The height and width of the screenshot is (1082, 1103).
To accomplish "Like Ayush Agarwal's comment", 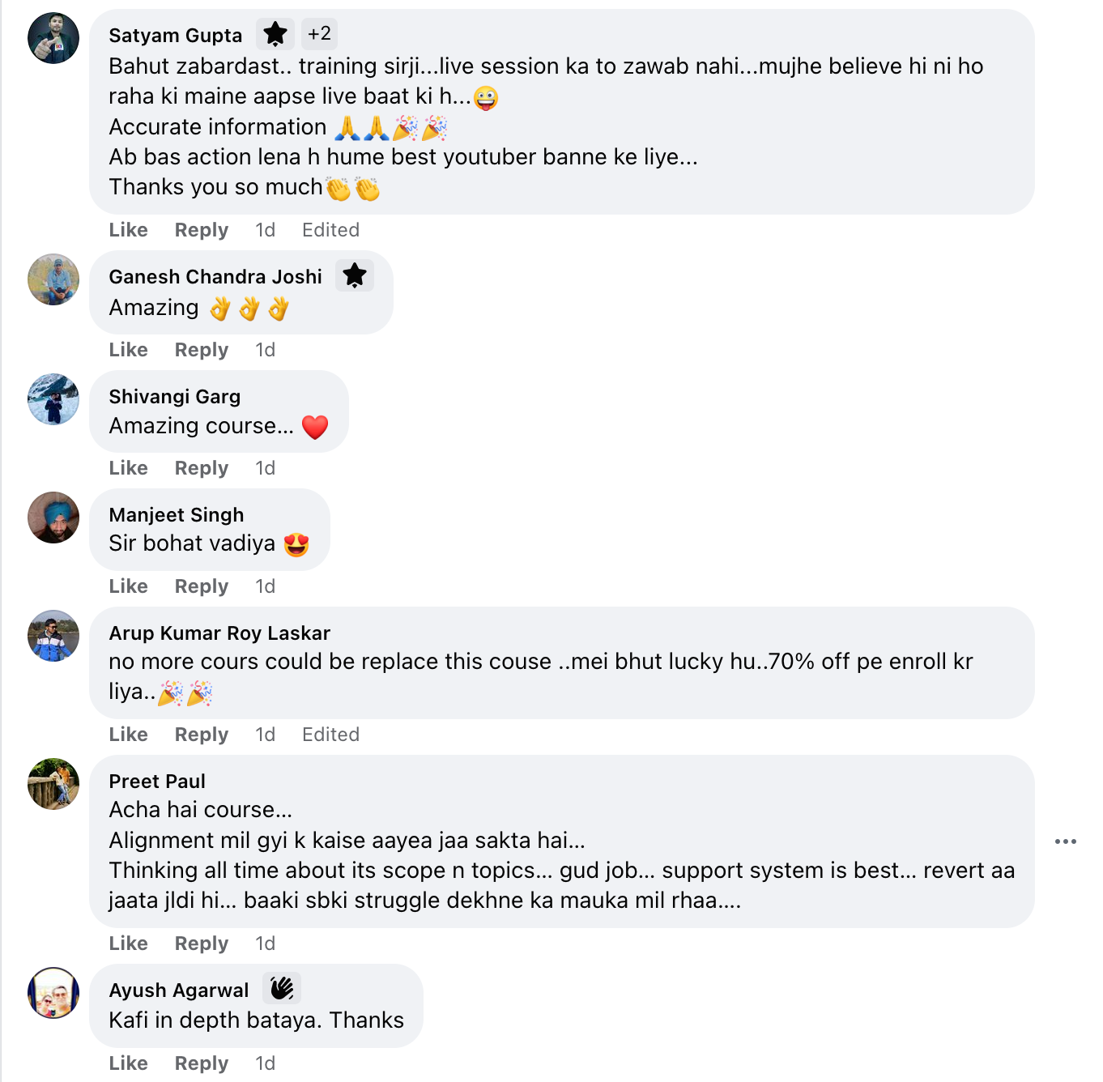I will pos(128,1063).
